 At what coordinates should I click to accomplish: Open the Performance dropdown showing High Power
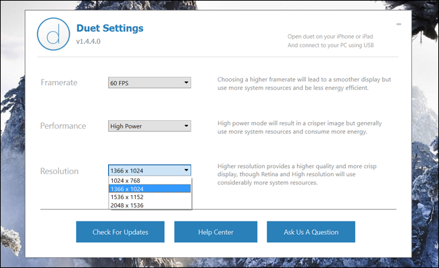(149, 126)
